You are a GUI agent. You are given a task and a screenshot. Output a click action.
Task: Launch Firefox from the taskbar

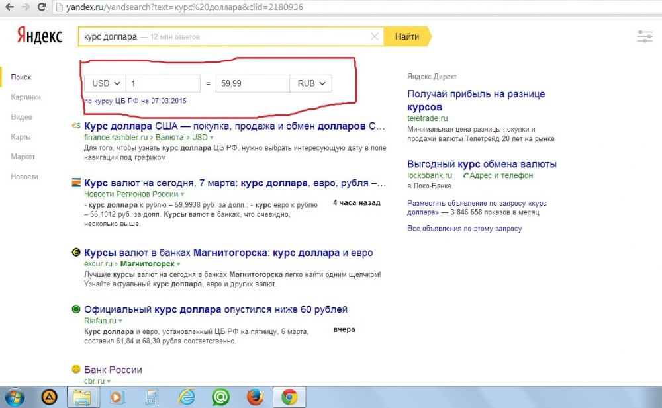(x=255, y=397)
